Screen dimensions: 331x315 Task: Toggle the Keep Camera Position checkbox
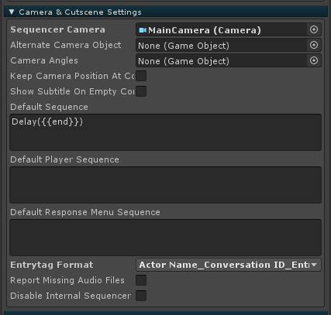pos(141,76)
